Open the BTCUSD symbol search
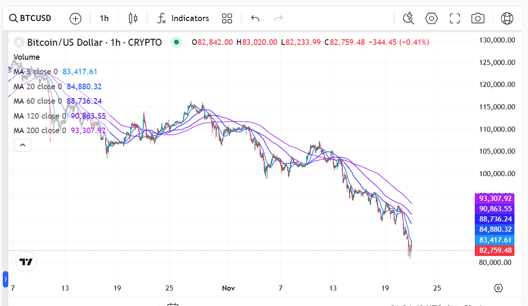The height and width of the screenshot is (306, 528). [30, 18]
